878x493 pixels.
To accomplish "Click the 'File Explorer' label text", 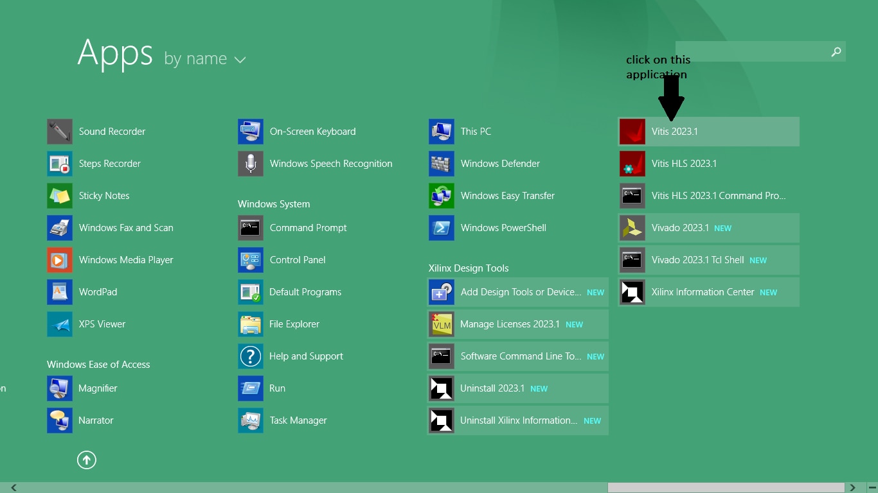I will [294, 324].
